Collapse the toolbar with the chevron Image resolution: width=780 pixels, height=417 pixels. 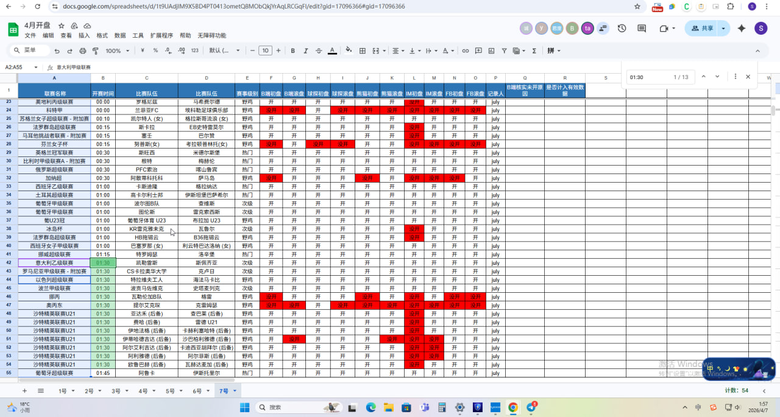point(757,51)
